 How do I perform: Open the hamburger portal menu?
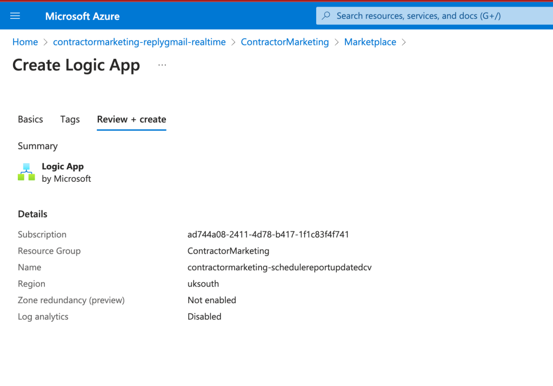[15, 16]
